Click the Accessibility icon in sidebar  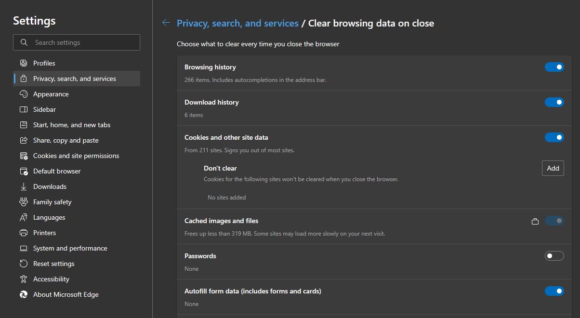(24, 279)
